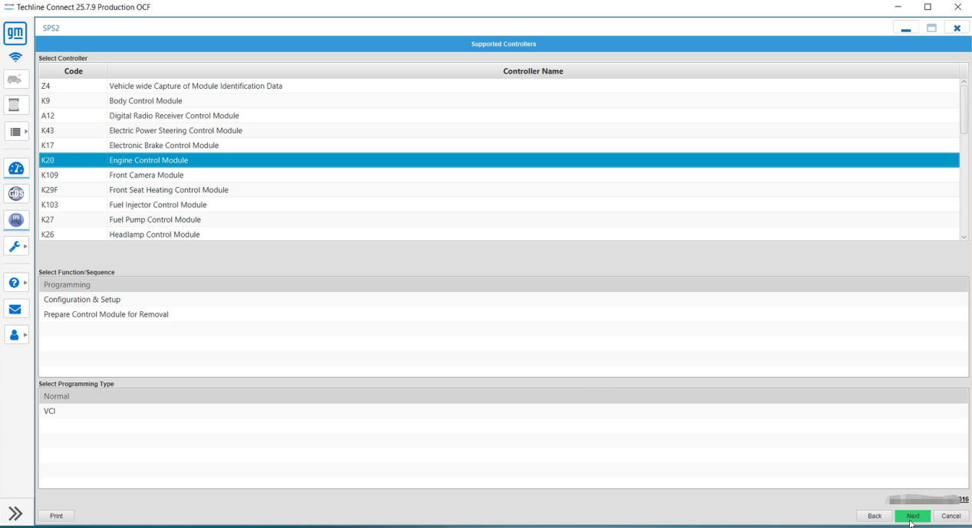Image resolution: width=972 pixels, height=528 pixels.
Task: Click the vehicle icon in sidebar
Action: pyautogui.click(x=16, y=79)
